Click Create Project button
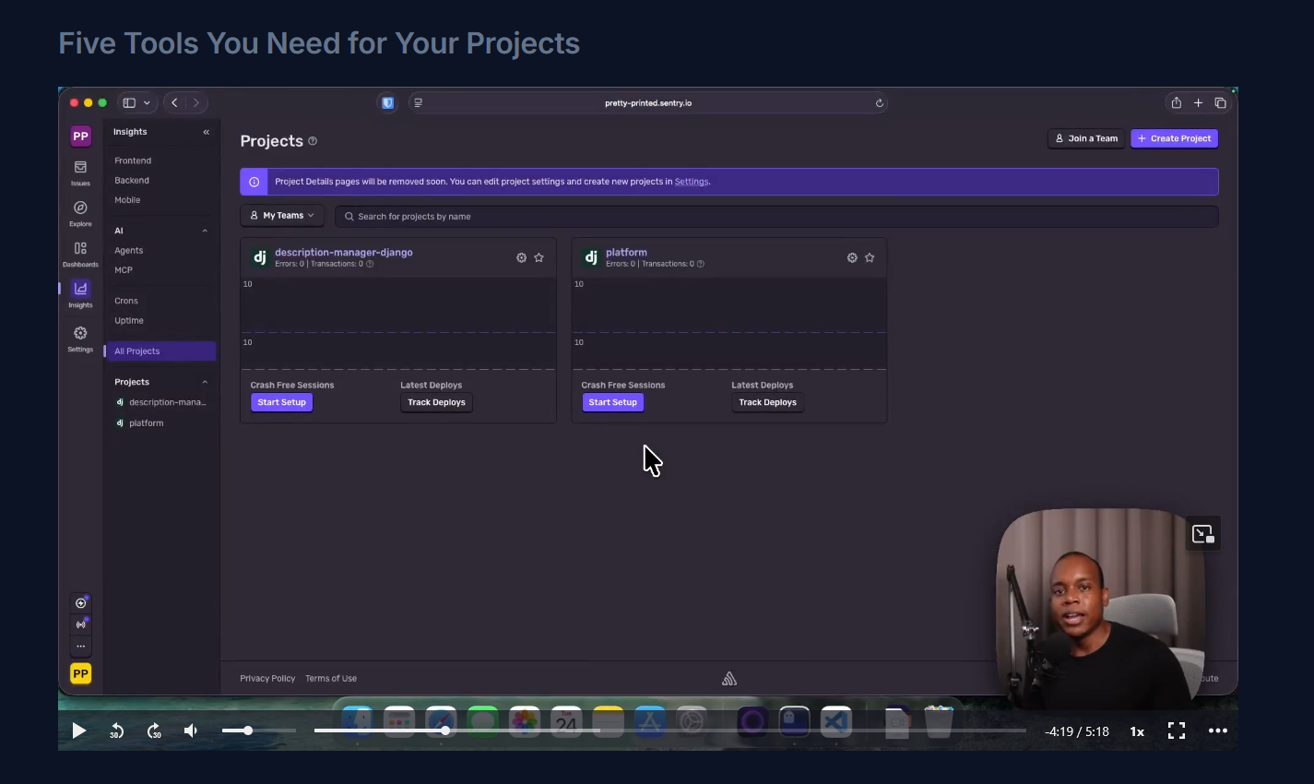Screen dimensions: 1314x784 coord(1174,138)
